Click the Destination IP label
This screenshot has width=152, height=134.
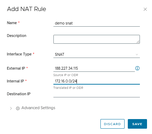[x=19, y=94]
